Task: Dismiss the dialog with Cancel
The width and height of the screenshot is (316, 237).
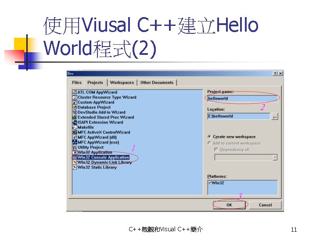Action: [265, 205]
